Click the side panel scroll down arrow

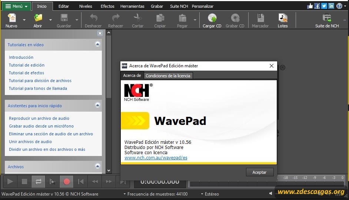[109, 170]
